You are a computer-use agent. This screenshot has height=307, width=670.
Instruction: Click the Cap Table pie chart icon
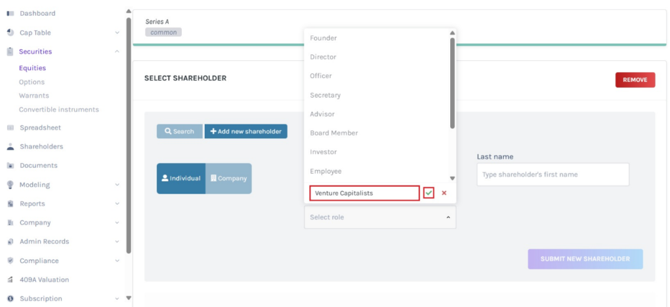point(10,33)
